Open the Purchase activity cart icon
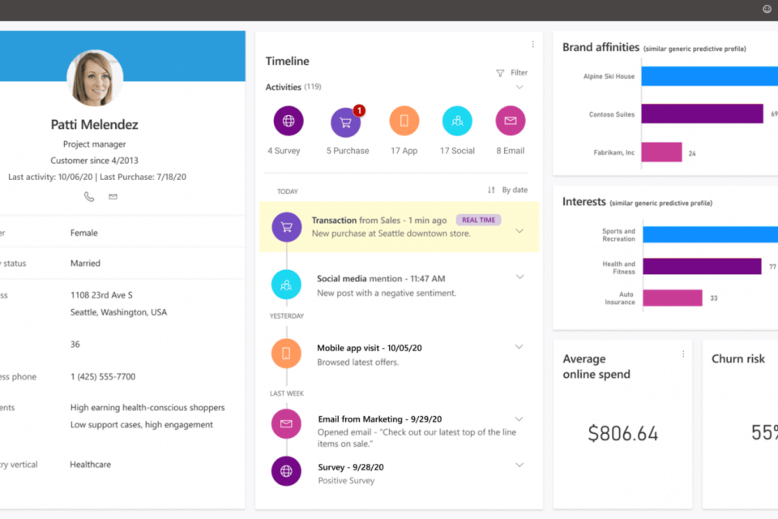The height and width of the screenshot is (519, 778). point(345,122)
